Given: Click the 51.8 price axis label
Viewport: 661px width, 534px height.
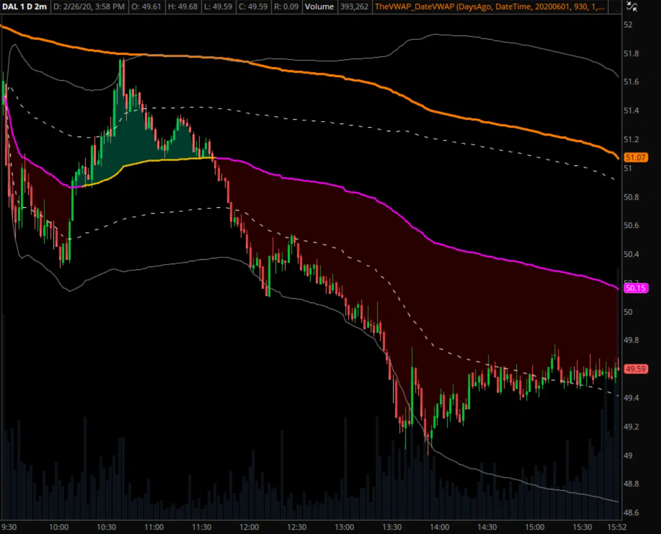Looking at the screenshot, I should (x=631, y=53).
